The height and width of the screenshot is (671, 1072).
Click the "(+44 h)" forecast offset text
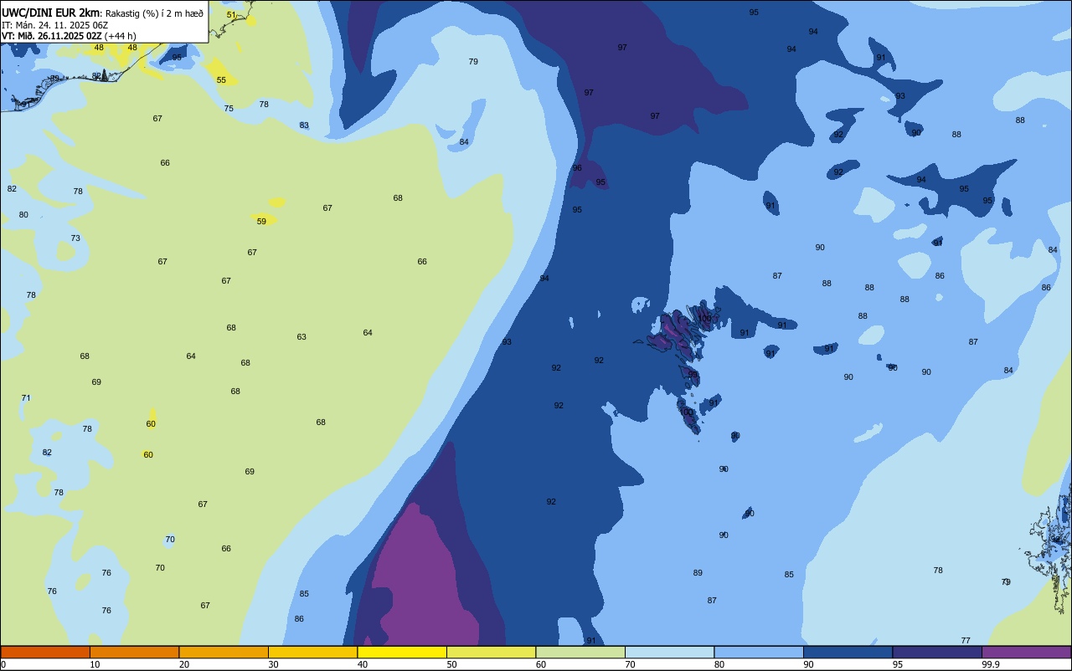coord(121,36)
